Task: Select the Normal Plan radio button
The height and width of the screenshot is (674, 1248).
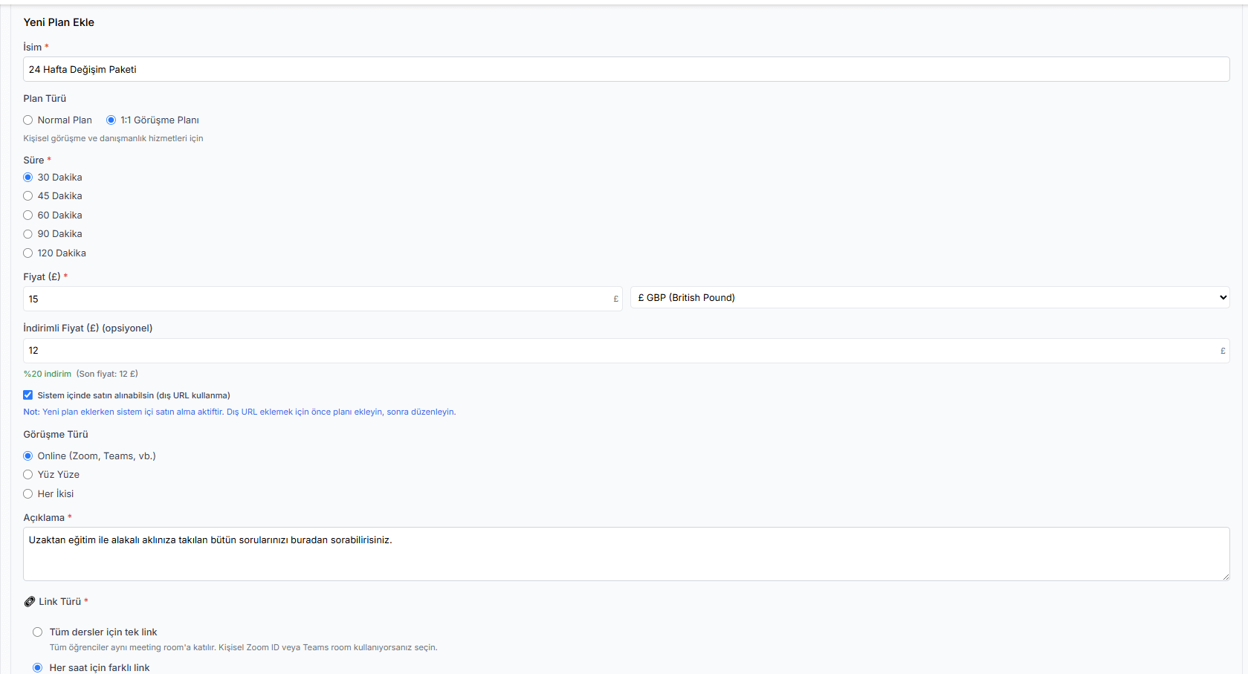Action: (28, 120)
